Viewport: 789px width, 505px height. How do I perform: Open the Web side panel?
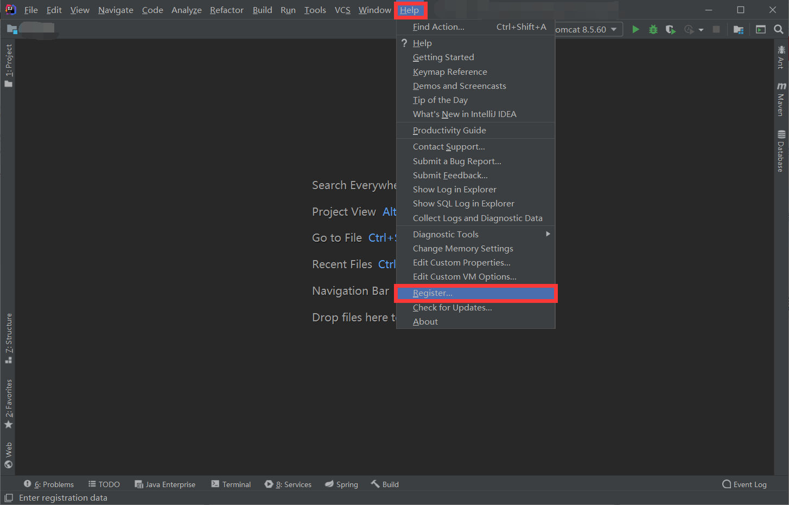[x=8, y=455]
